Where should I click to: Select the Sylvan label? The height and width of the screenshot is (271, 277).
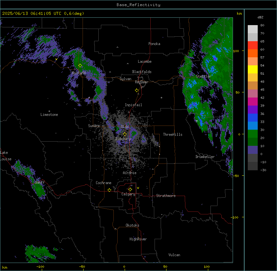(125, 79)
